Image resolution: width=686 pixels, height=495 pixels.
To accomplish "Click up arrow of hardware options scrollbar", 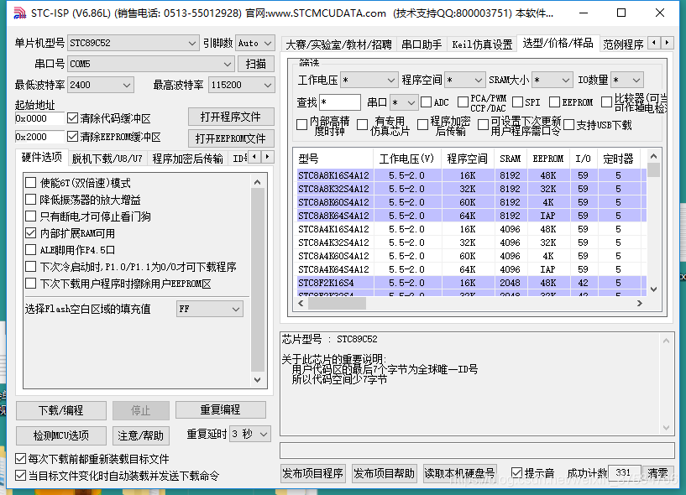I will point(257,182).
